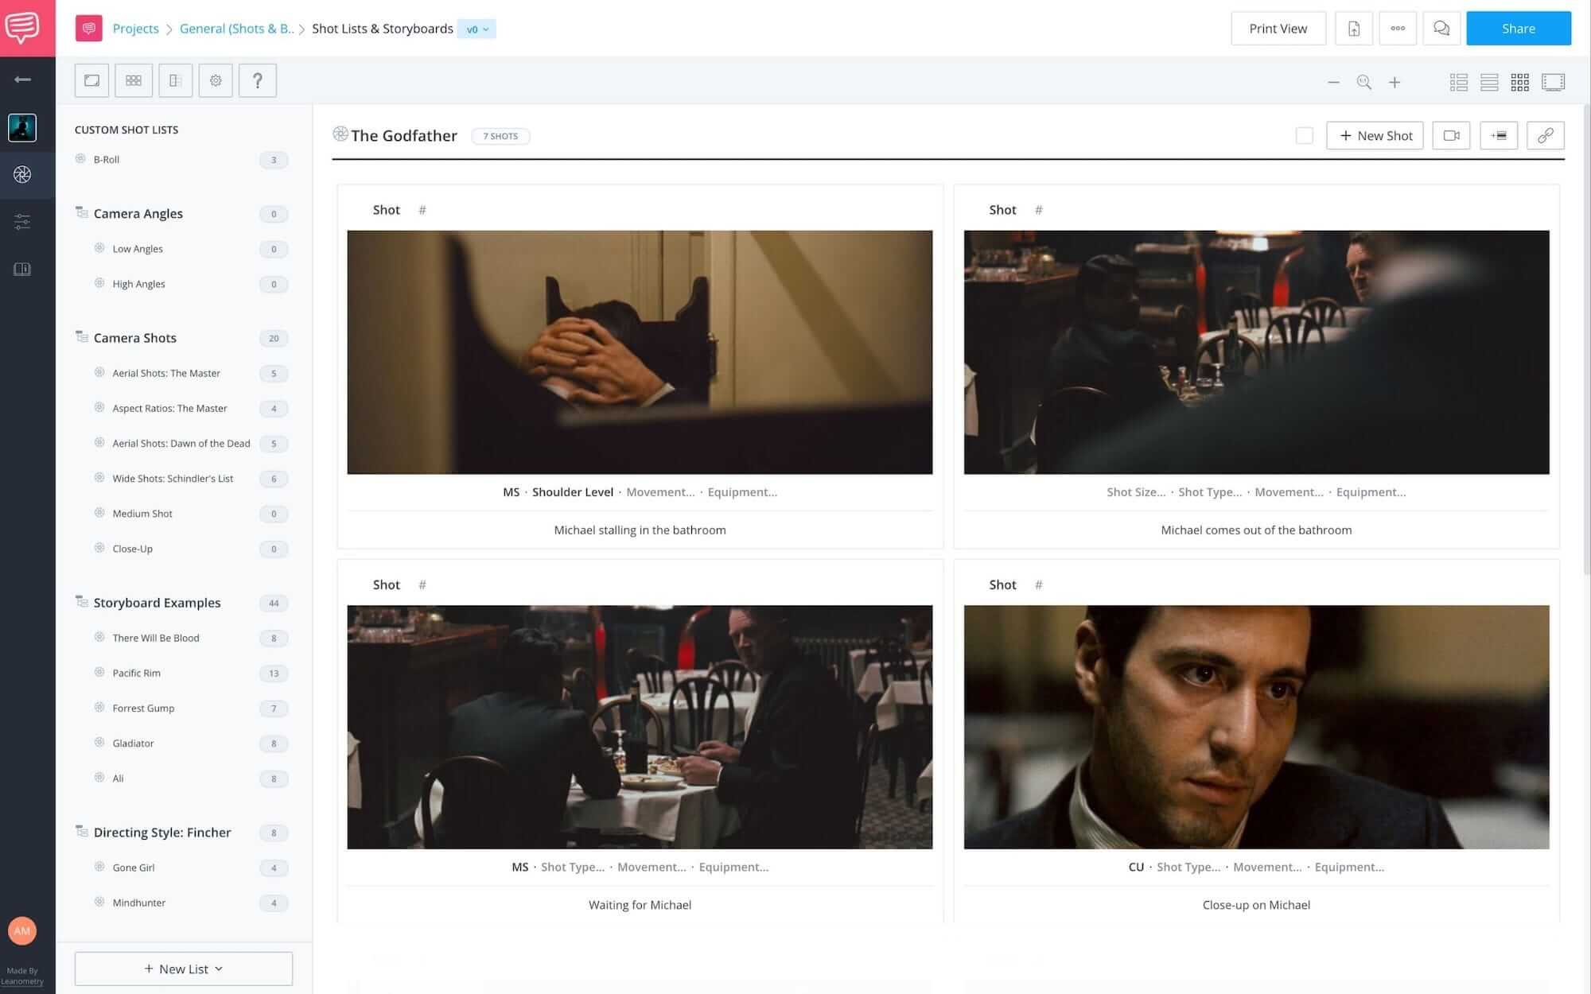Switch to detailed list view icon
The width and height of the screenshot is (1591, 994).
coord(1458,82)
